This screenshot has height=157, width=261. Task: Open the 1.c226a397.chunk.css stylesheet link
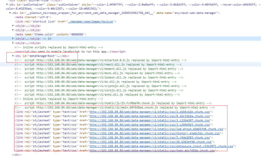click(150, 121)
